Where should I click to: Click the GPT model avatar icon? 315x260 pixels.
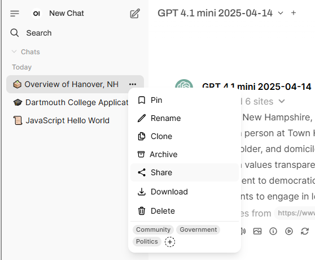tap(184, 84)
